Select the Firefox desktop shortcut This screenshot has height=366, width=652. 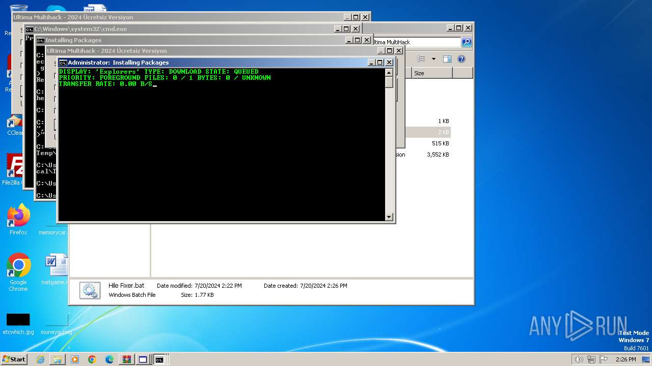pos(18,220)
